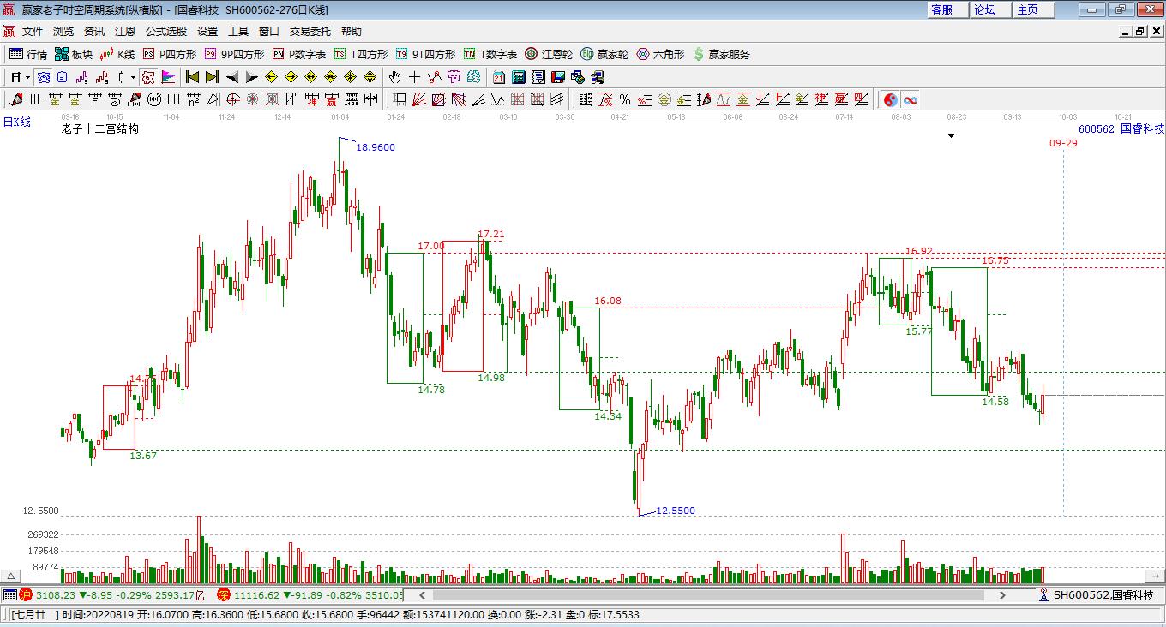This screenshot has width=1166, height=627.
Task: Click the blue infinity symbol icon
Action: point(911,99)
